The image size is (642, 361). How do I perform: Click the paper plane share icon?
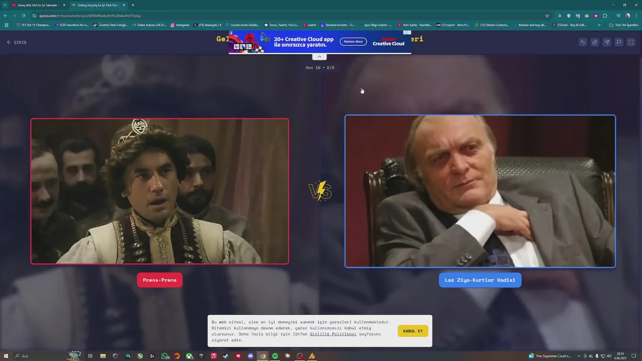(607, 42)
